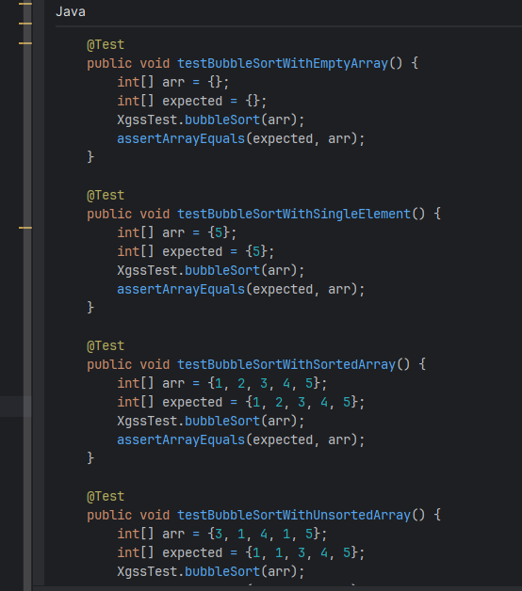Click the testBubbleSortWithSortedArray method name
This screenshot has width=522, height=591.
point(286,364)
